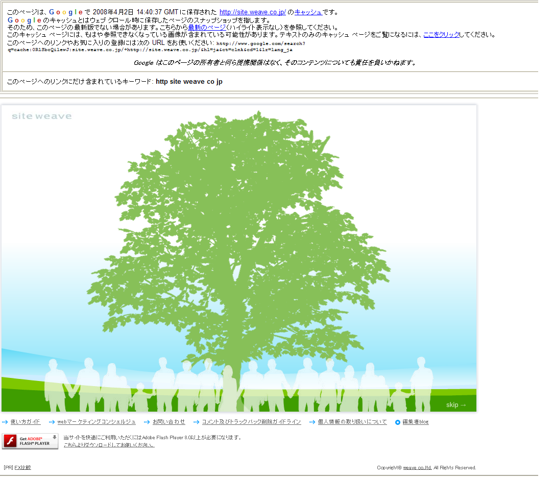Screen dimensions: 554x477
Task: Click the キャッシュ link in the header
Action: coord(308,12)
